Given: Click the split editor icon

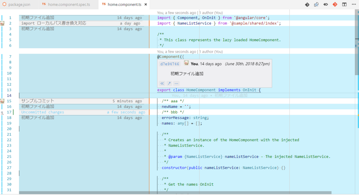Looking at the screenshot, I should coord(344,5).
